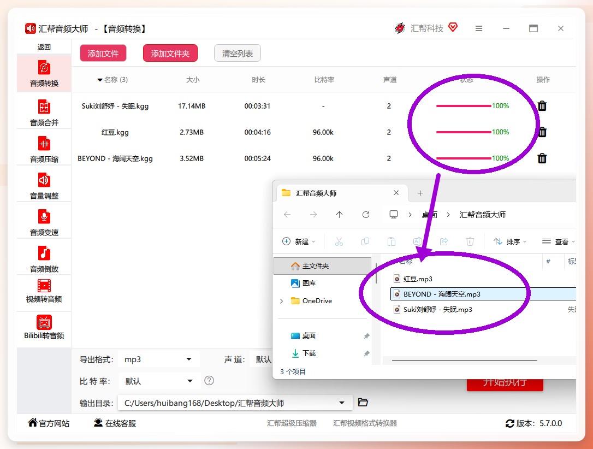Click the Explorer horizontal scrollbar
Viewport: 593px width, 449px height.
pos(465,361)
